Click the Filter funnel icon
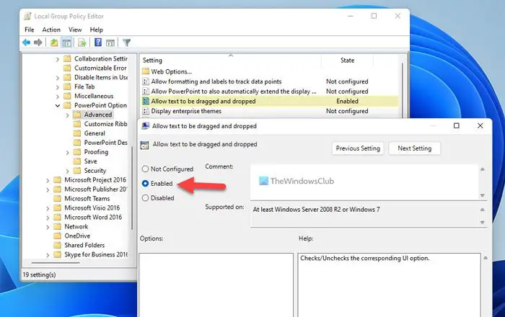 click(x=126, y=43)
